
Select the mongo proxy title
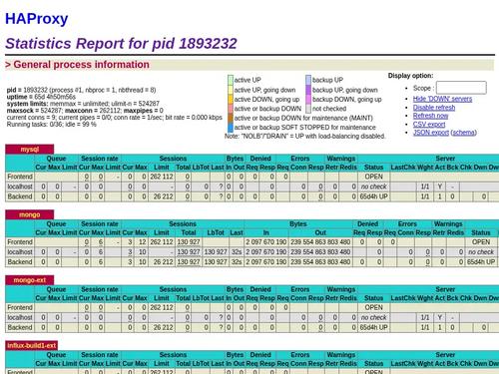(30, 214)
